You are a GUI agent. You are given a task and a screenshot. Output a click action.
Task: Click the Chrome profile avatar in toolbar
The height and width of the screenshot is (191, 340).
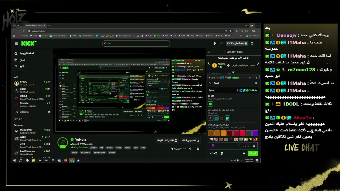pos(253,31)
